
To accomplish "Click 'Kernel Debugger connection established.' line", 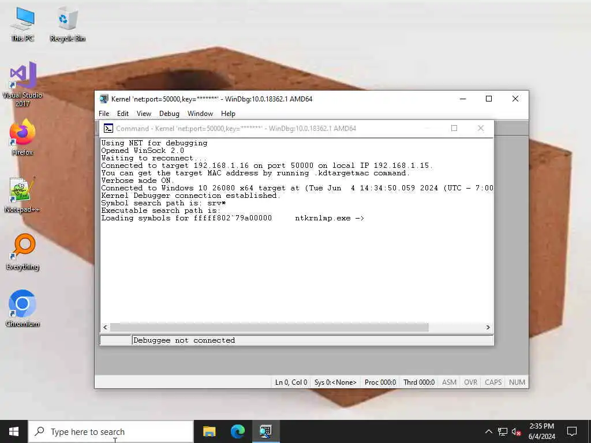I will tap(190, 196).
